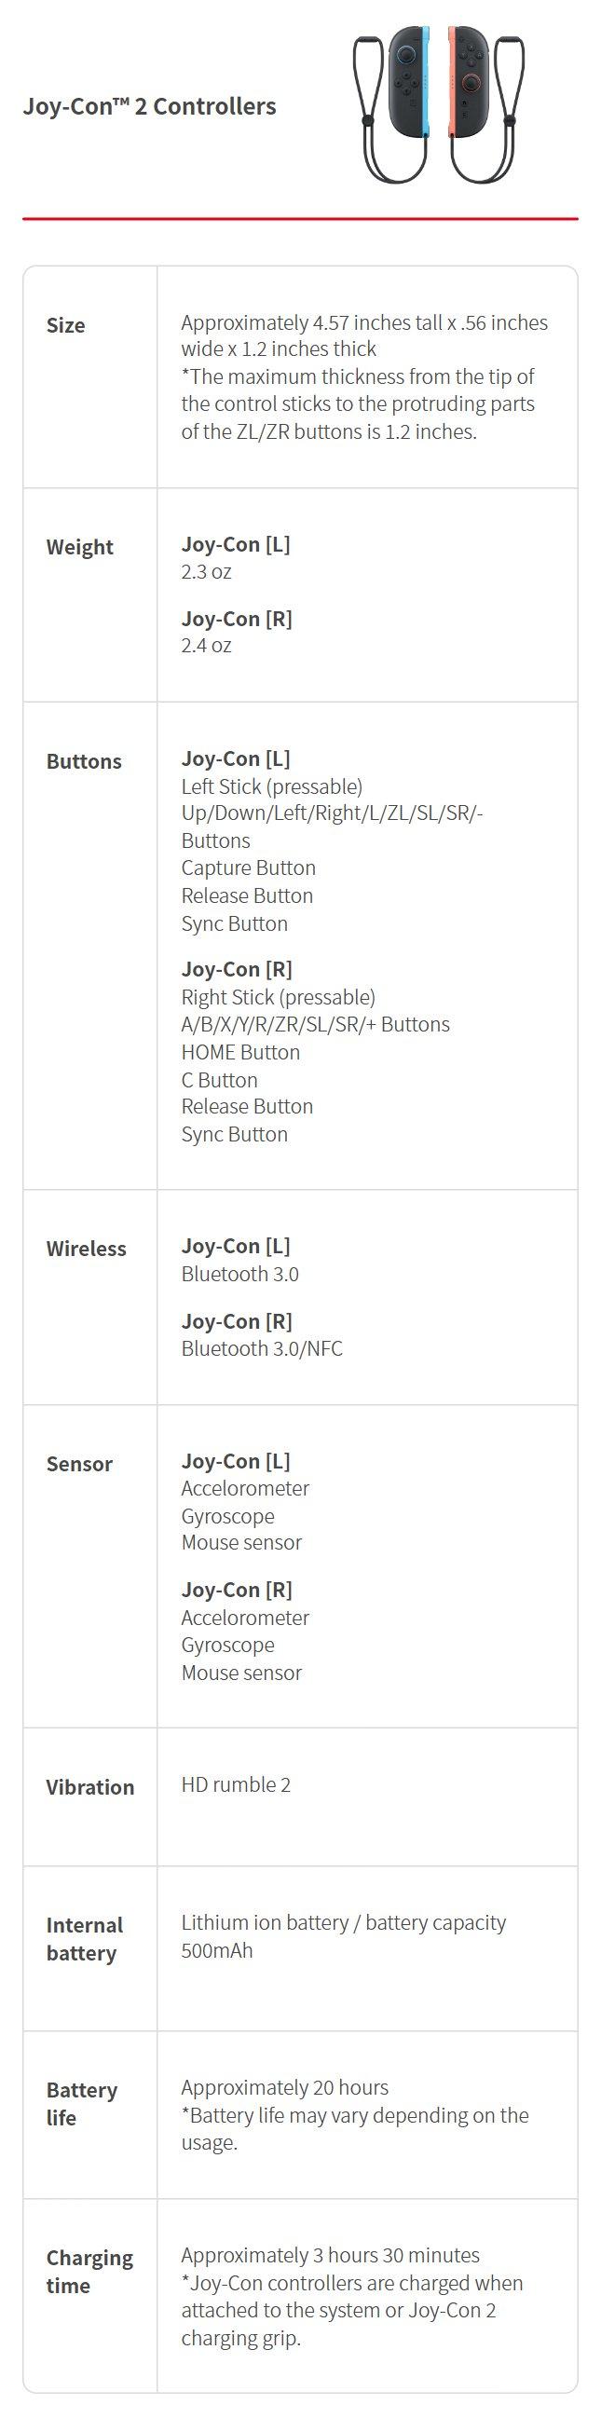Click the Buttons row label
Screen dimensions: 601x2418
84,761
